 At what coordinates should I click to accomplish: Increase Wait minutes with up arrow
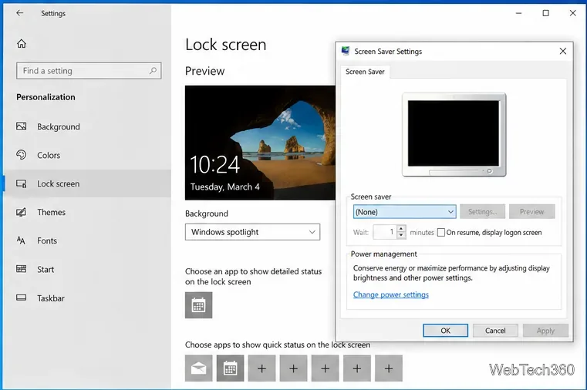click(x=401, y=229)
